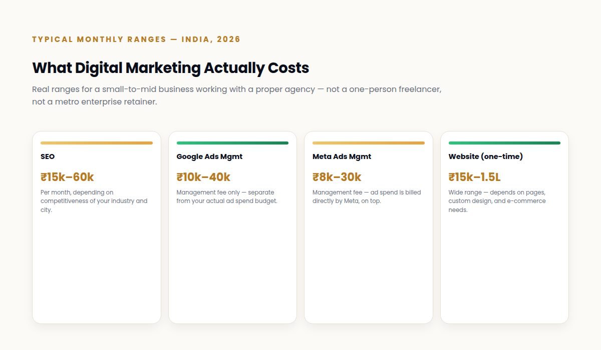Click the SEO description 'Per month, depending on'
Viewport: 601px width, 350px height.
tap(94, 201)
